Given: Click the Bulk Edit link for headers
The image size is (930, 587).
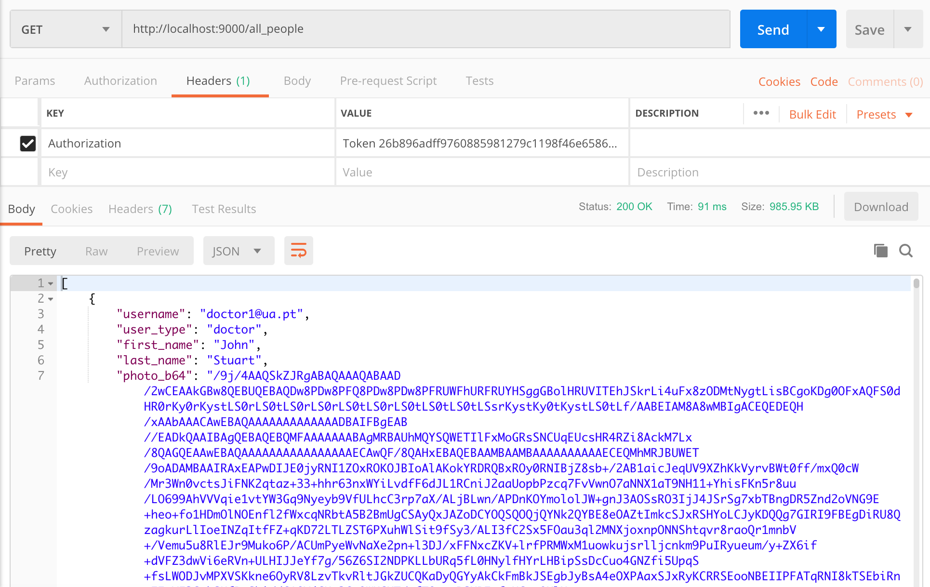Looking at the screenshot, I should pyautogui.click(x=811, y=114).
